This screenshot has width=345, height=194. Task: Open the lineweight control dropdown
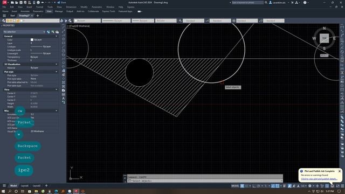tap(143, 20)
